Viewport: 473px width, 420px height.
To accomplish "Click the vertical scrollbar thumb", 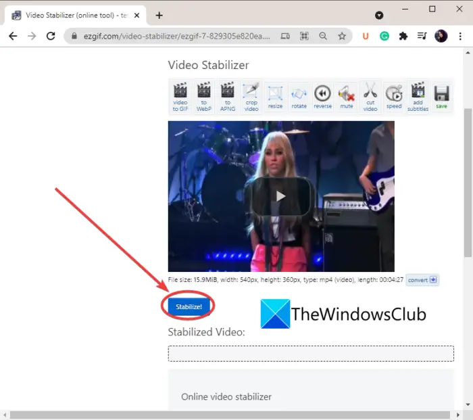I will pyautogui.click(x=468, y=183).
